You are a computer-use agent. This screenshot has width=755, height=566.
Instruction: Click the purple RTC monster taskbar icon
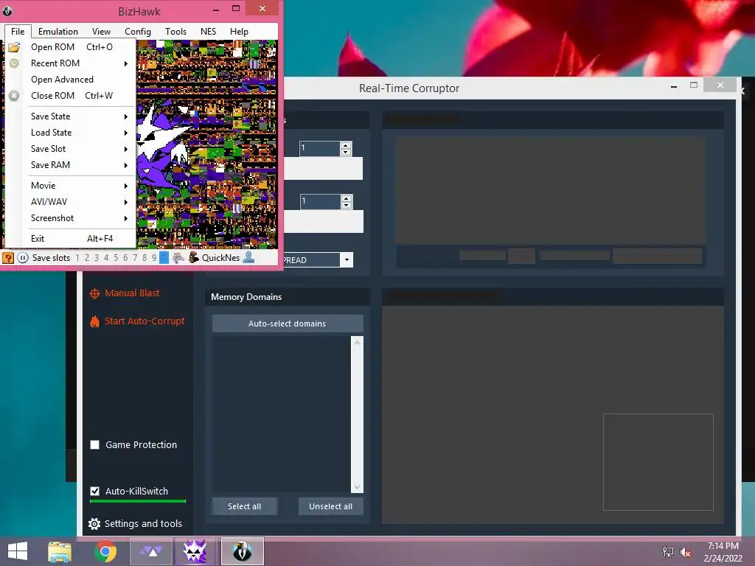[x=196, y=551]
